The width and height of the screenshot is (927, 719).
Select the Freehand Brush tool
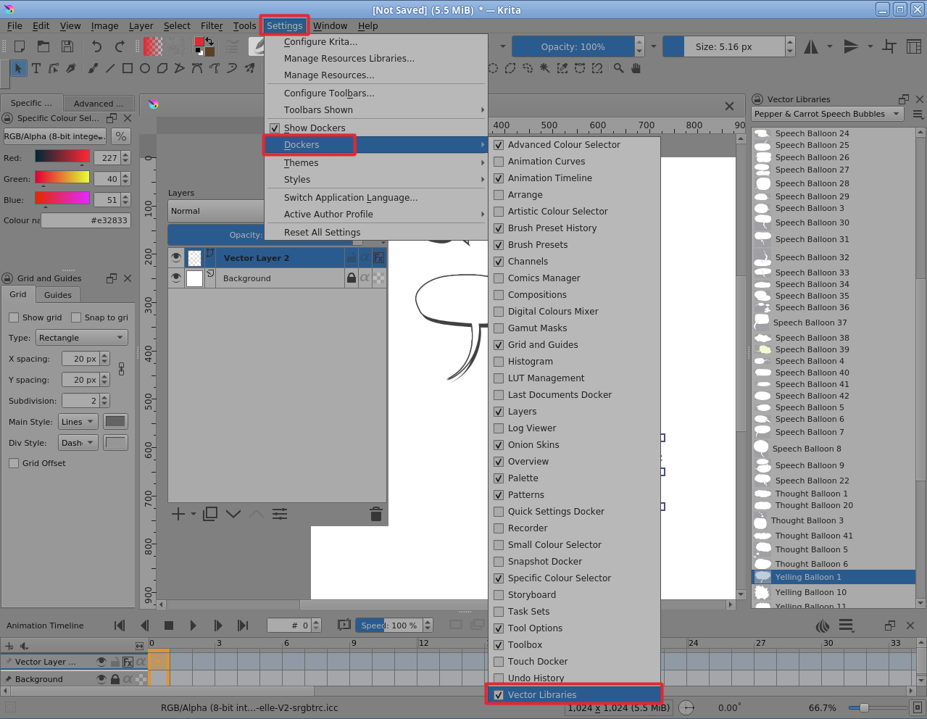[x=93, y=68]
